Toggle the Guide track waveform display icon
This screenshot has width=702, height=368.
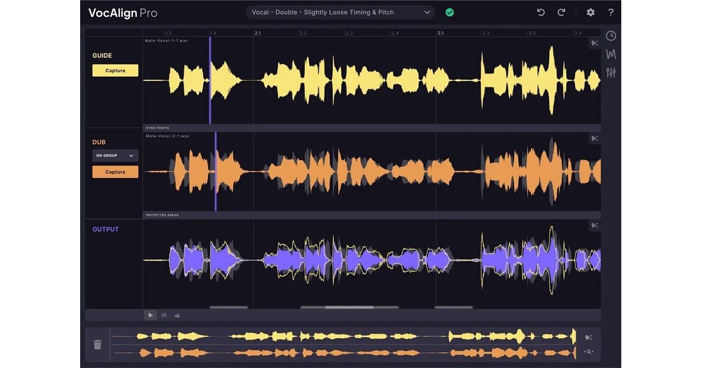[594, 43]
